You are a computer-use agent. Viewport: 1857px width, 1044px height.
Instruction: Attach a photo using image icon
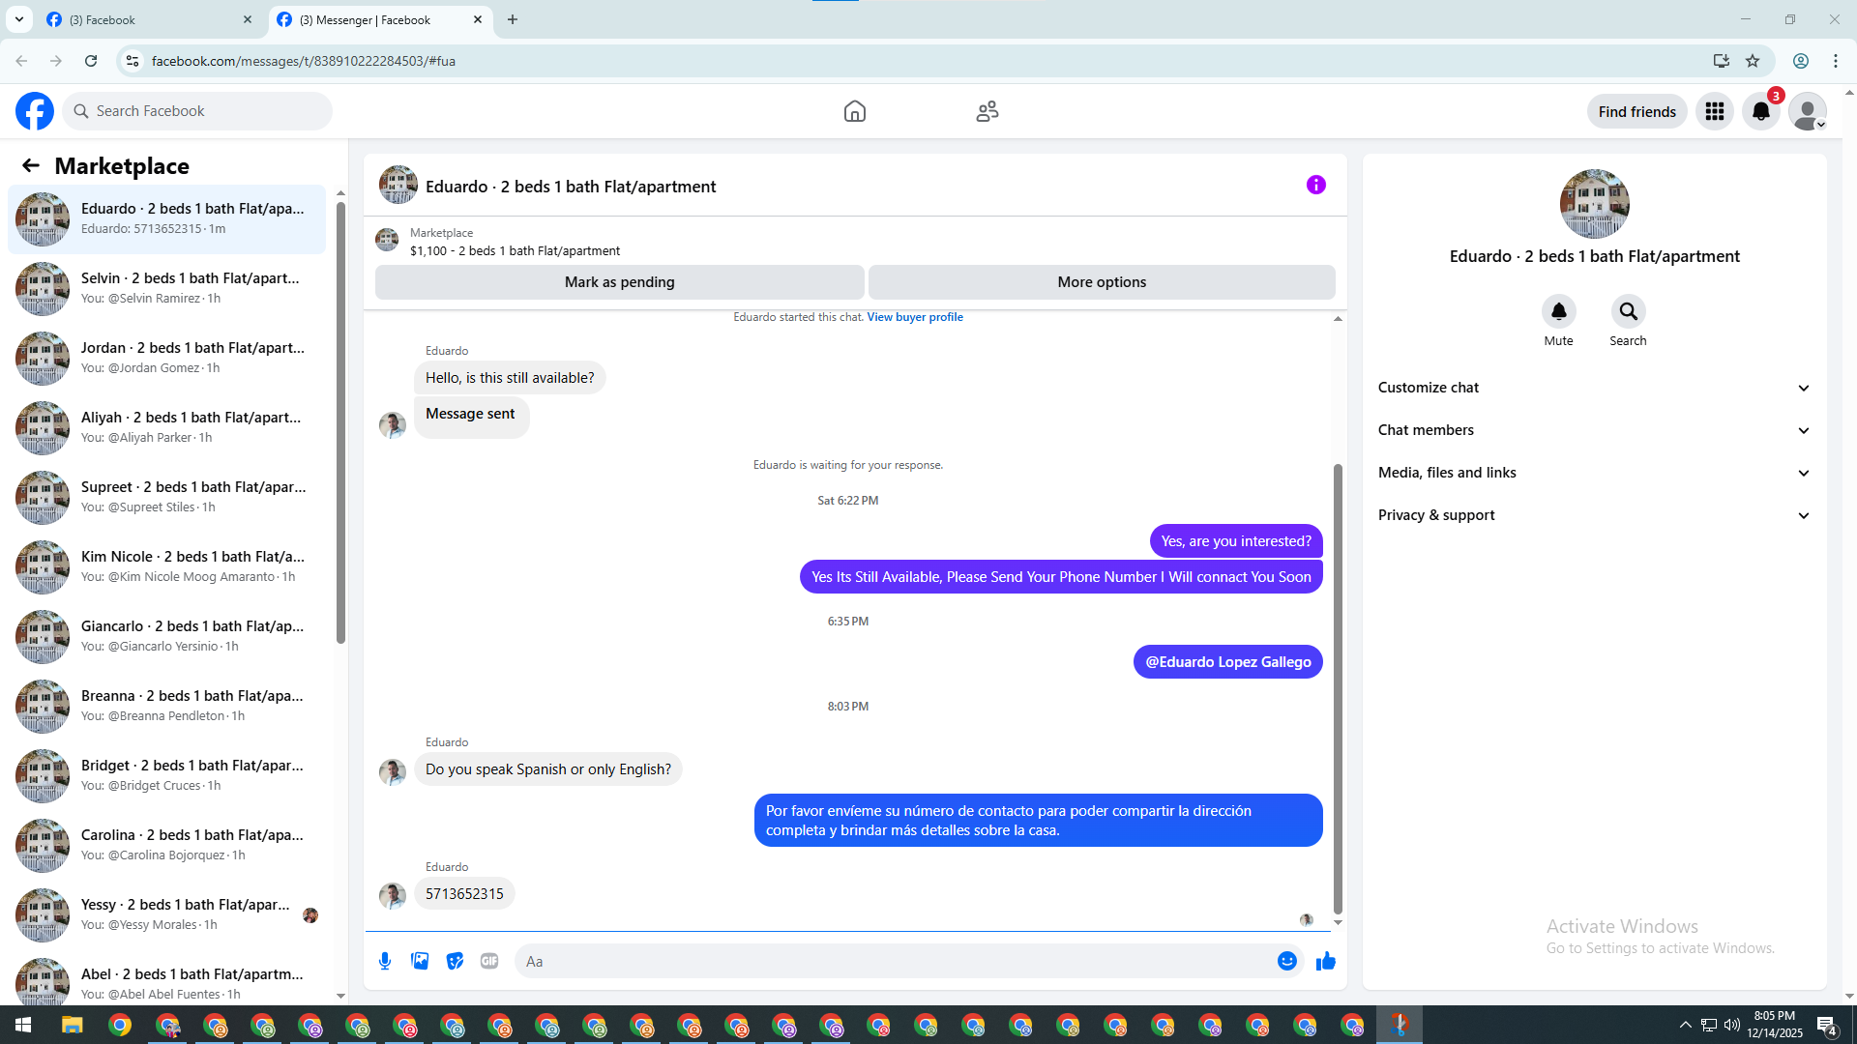420,961
